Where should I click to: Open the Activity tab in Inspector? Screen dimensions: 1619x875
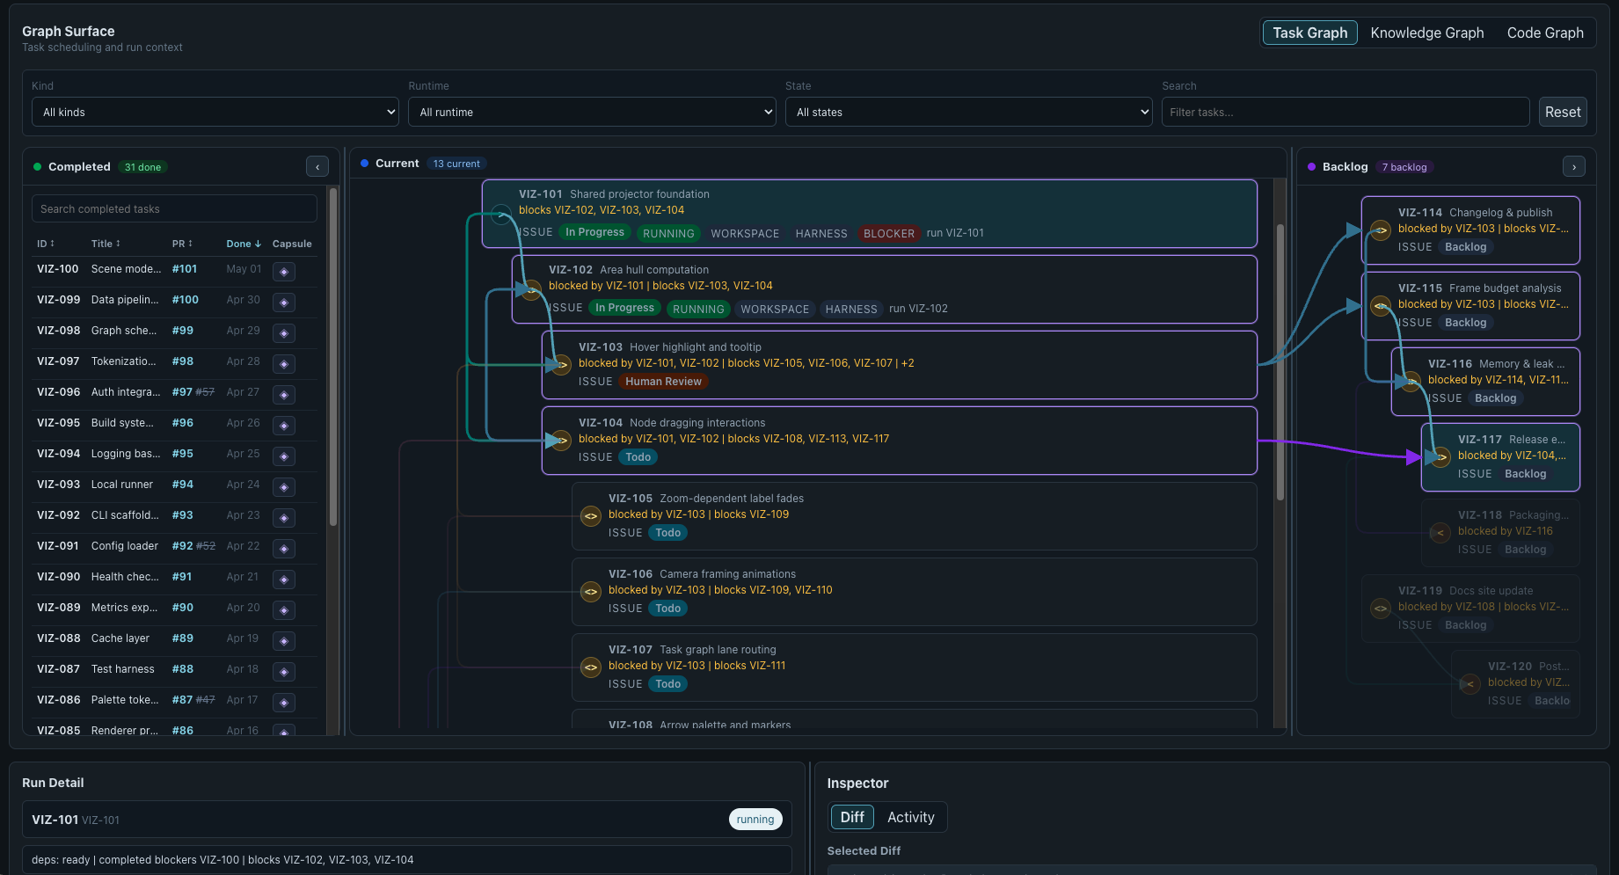[x=910, y=817]
